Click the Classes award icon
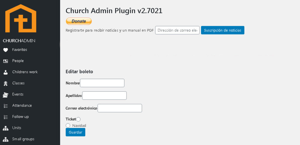The height and width of the screenshot is (145, 300). 5,83
